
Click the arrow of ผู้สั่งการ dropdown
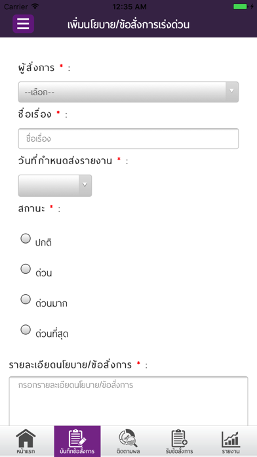[232, 91]
